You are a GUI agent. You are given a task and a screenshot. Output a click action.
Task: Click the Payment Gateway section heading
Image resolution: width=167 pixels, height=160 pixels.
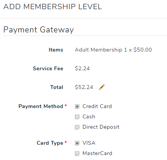point(39,30)
